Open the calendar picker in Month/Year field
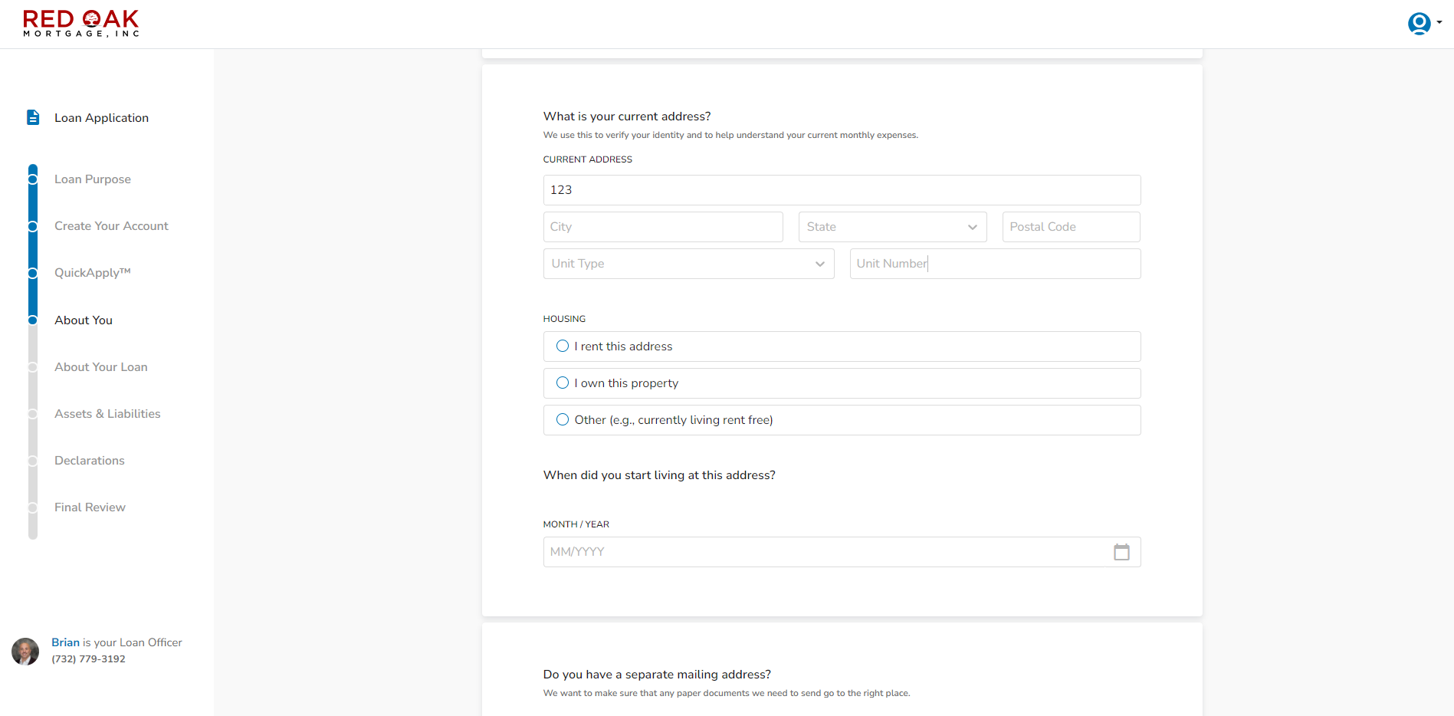Image resolution: width=1454 pixels, height=716 pixels. (1121, 552)
